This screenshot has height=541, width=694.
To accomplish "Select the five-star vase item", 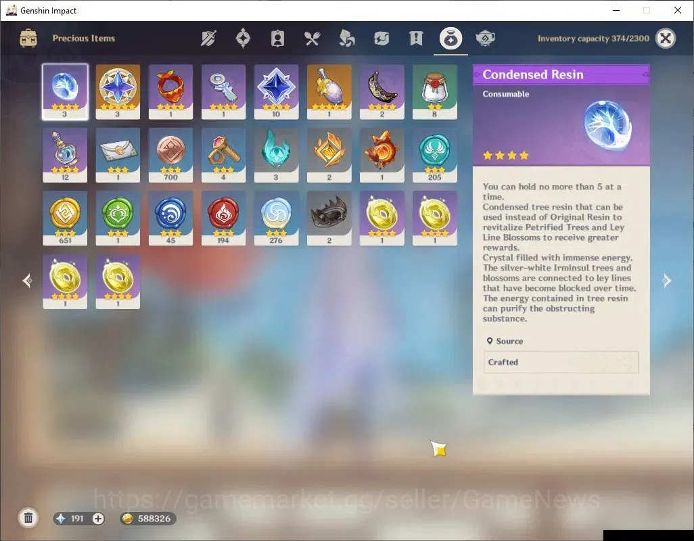I will [329, 92].
